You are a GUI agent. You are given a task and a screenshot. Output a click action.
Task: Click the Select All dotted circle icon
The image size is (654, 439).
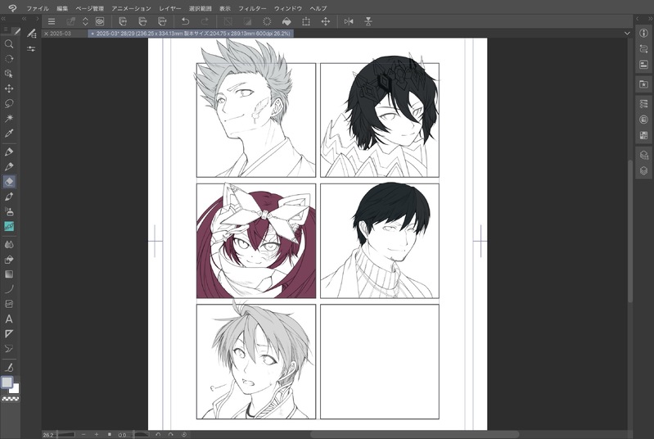267,21
